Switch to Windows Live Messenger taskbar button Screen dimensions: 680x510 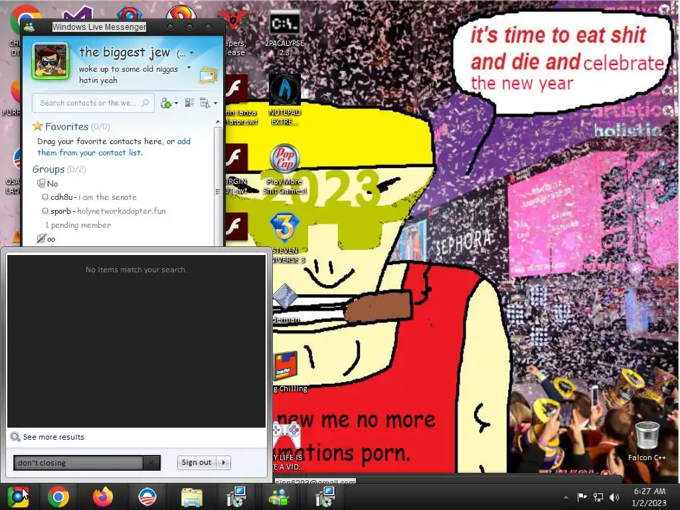[280, 497]
